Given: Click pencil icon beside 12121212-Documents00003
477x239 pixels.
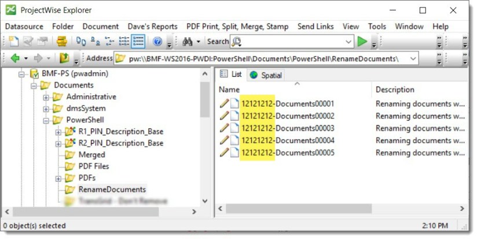Looking at the screenshot, I should 224,128.
